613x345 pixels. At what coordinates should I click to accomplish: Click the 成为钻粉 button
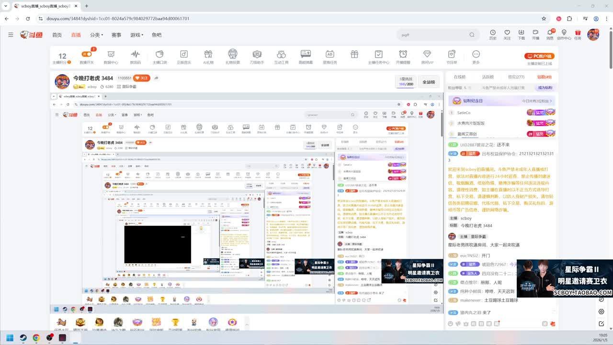coord(545,88)
